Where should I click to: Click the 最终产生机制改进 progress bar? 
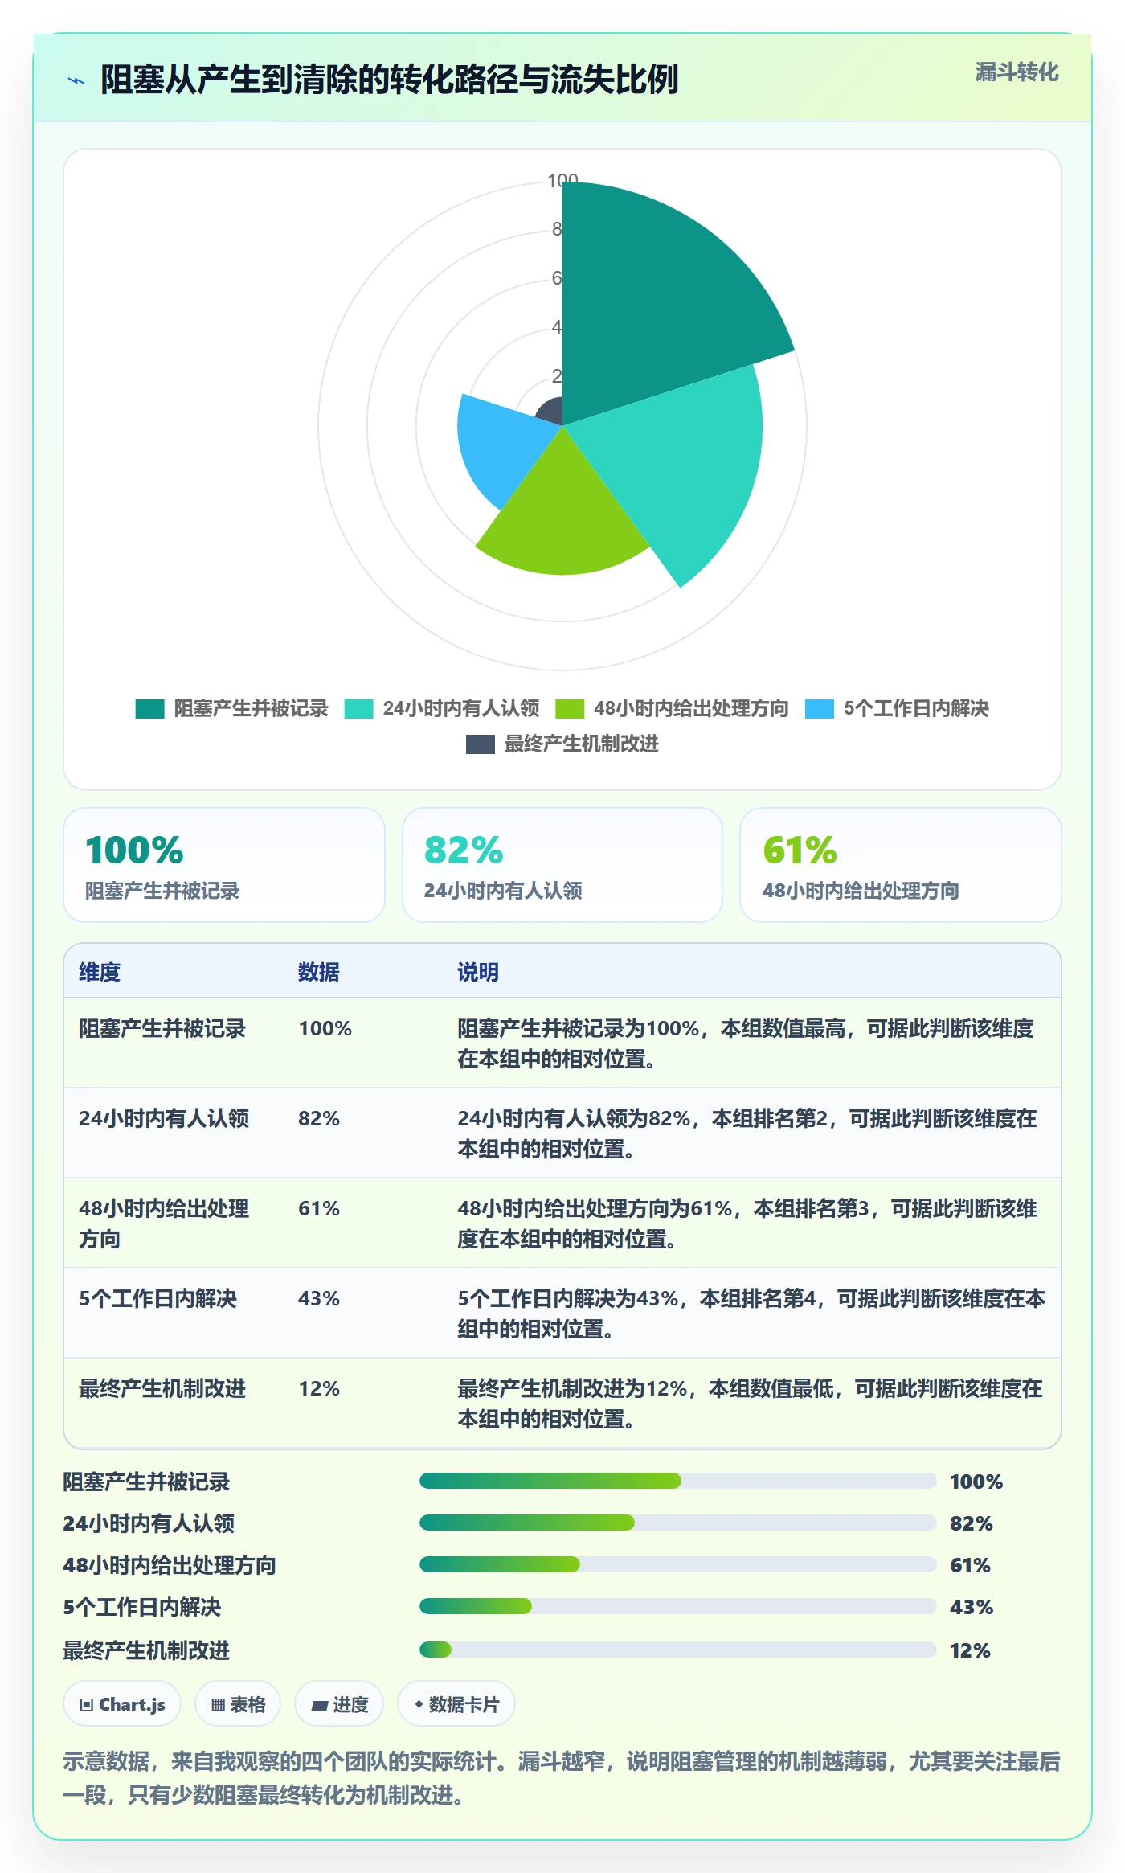[677, 1650]
